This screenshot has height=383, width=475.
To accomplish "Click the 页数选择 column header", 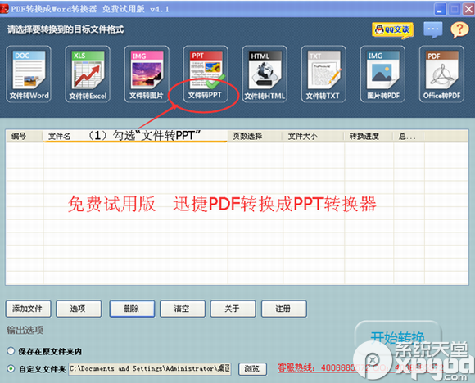I will 255,136.
